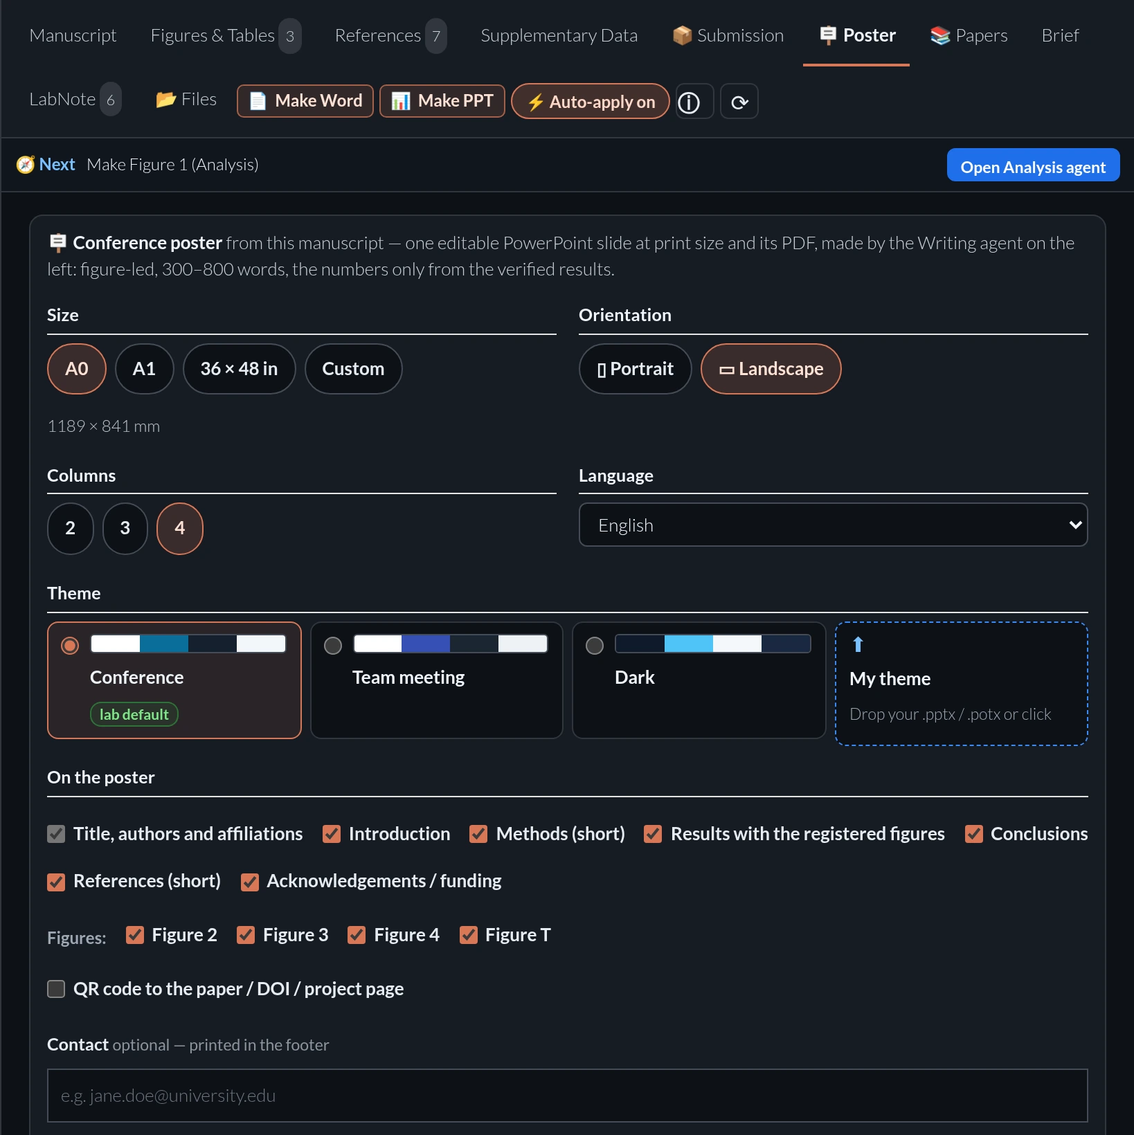Click the Contact email input field
The image size is (1134, 1135).
(567, 1096)
